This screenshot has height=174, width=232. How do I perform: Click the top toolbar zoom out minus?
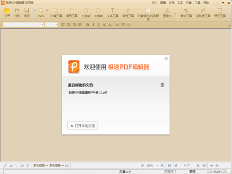(35, 11)
